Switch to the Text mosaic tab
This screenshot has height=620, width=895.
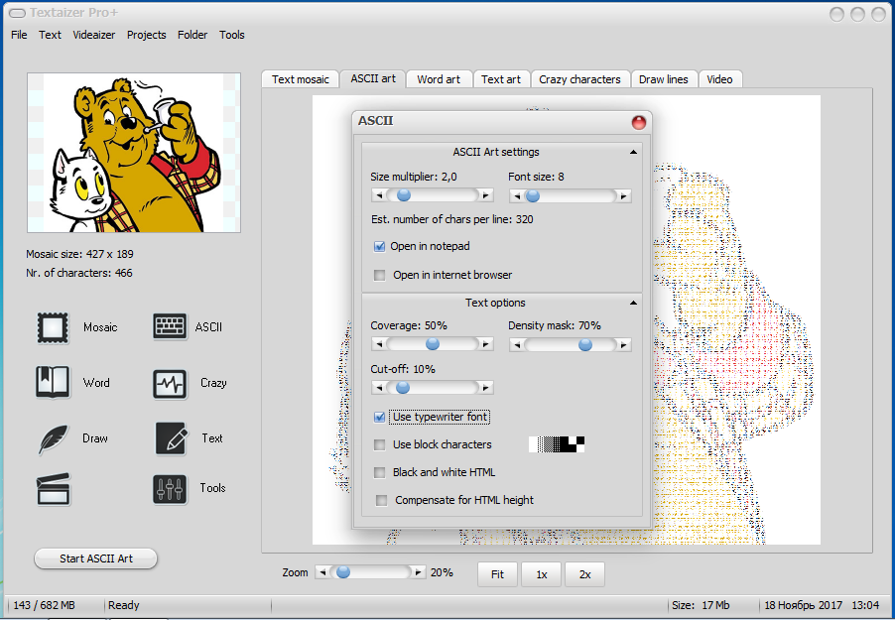click(301, 79)
